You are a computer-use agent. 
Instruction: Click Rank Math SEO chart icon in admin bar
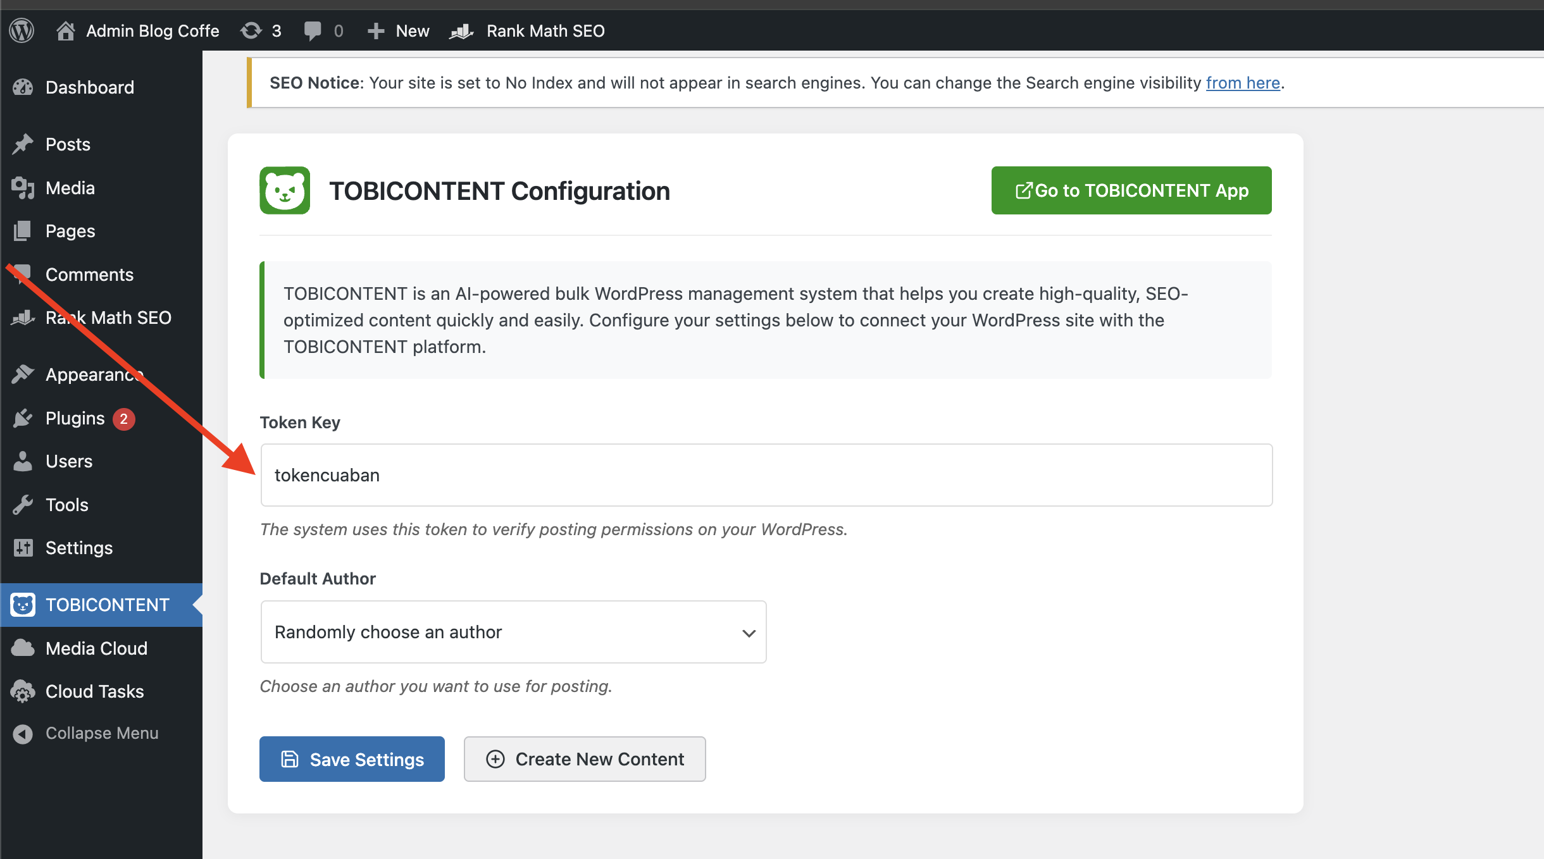click(x=462, y=30)
